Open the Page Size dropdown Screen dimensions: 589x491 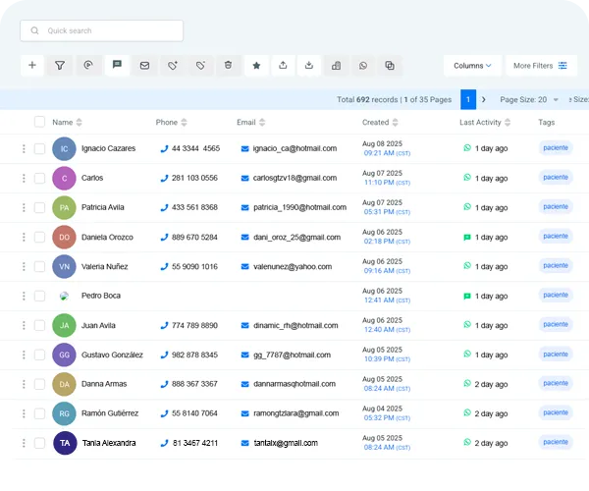530,99
